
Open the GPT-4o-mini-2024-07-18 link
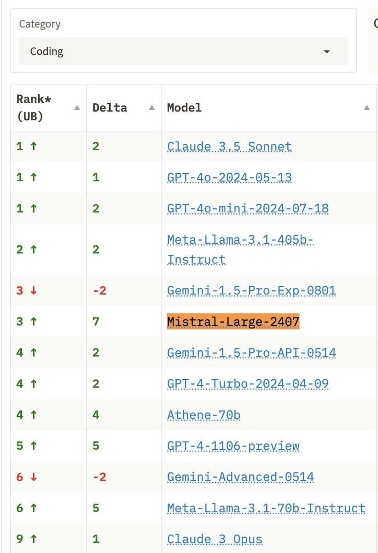[x=248, y=208]
